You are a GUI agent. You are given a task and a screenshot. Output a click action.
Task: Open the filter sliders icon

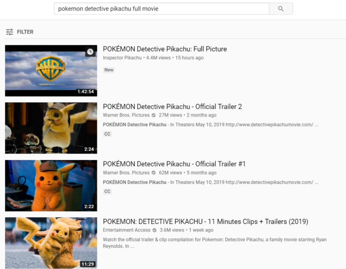9,32
